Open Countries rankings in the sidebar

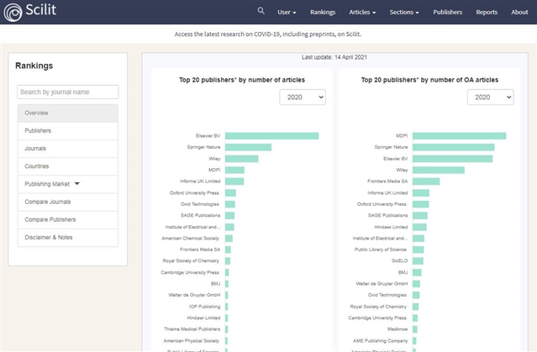point(68,166)
